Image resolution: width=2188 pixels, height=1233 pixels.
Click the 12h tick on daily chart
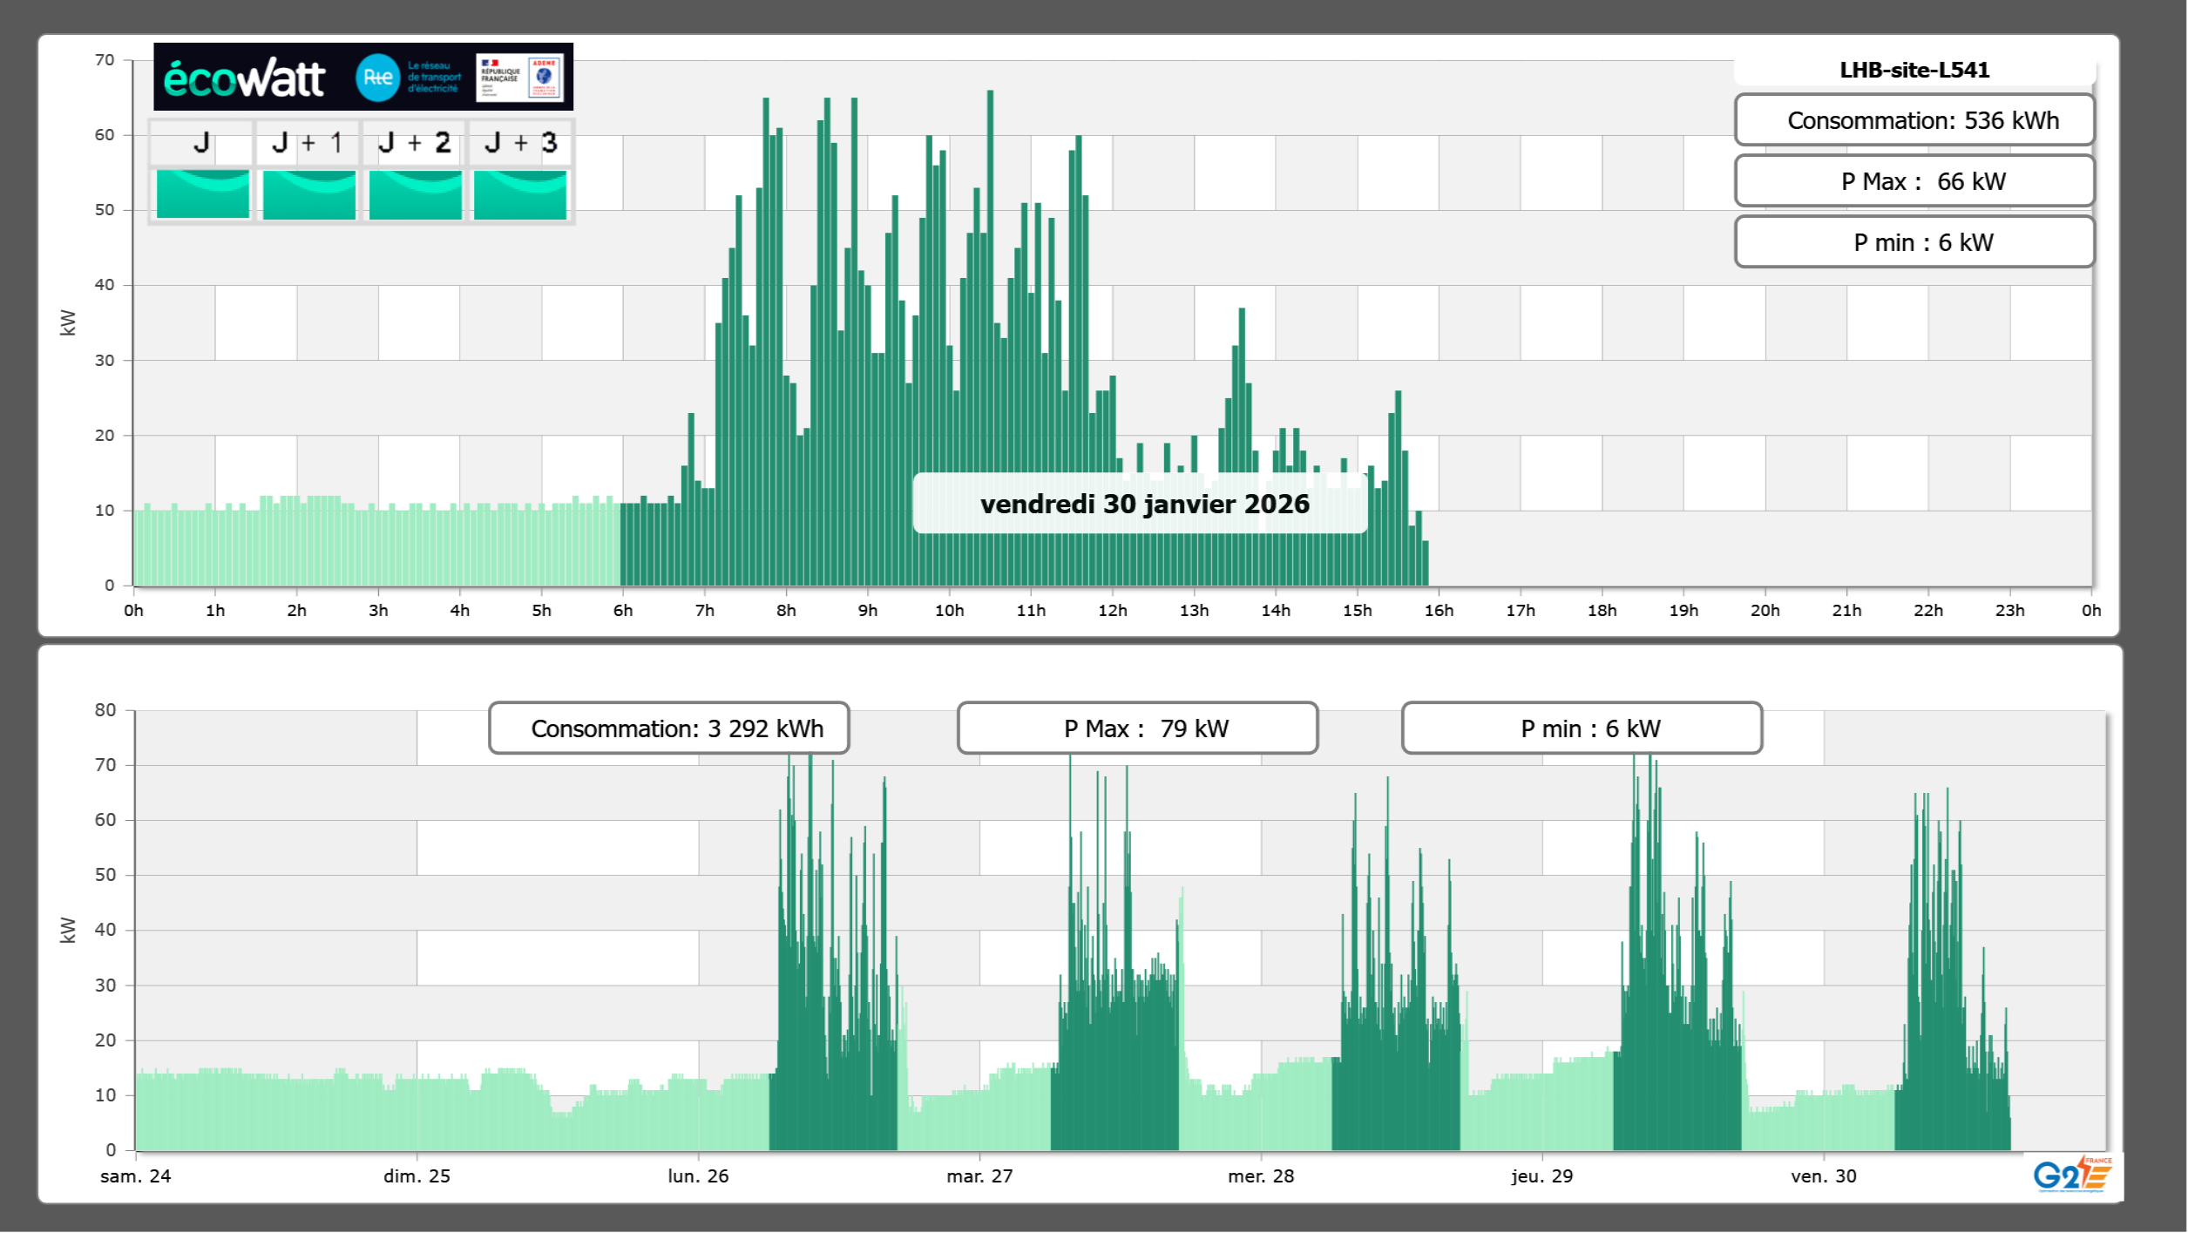[1112, 611]
